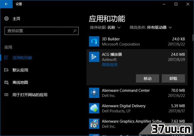
Task: Click the Axilesoft publisher text
Action: point(109,60)
